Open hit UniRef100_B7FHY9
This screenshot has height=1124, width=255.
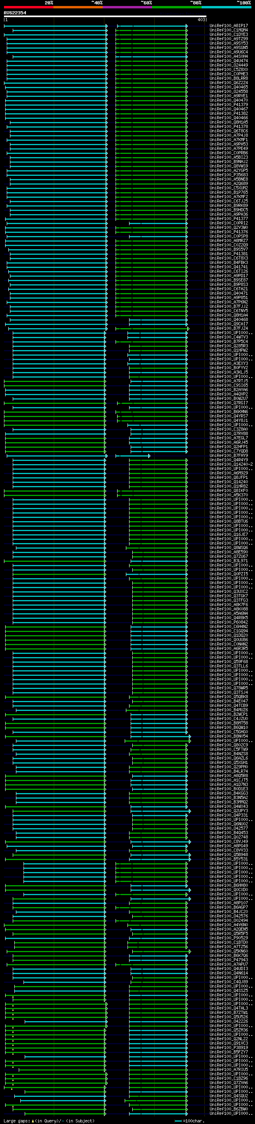[229, 455]
